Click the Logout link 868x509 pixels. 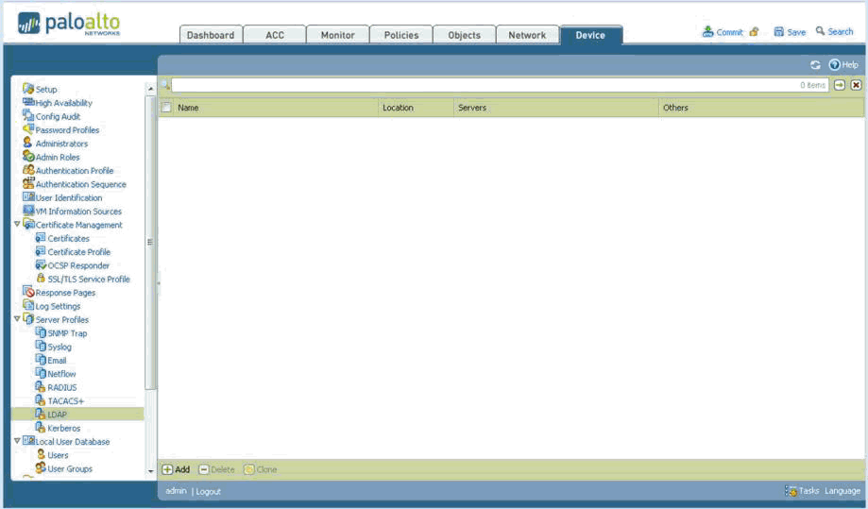pos(208,491)
